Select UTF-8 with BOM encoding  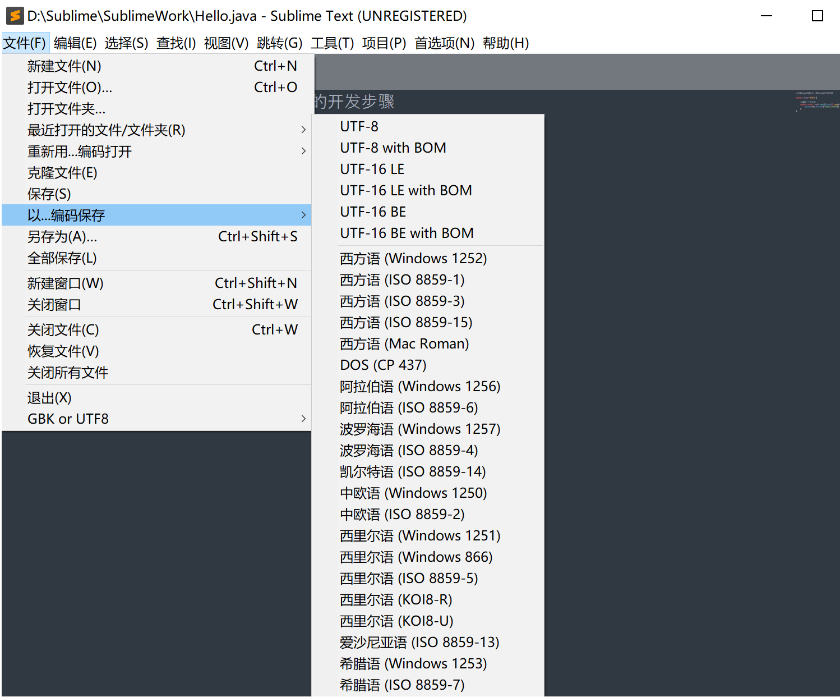428,148
